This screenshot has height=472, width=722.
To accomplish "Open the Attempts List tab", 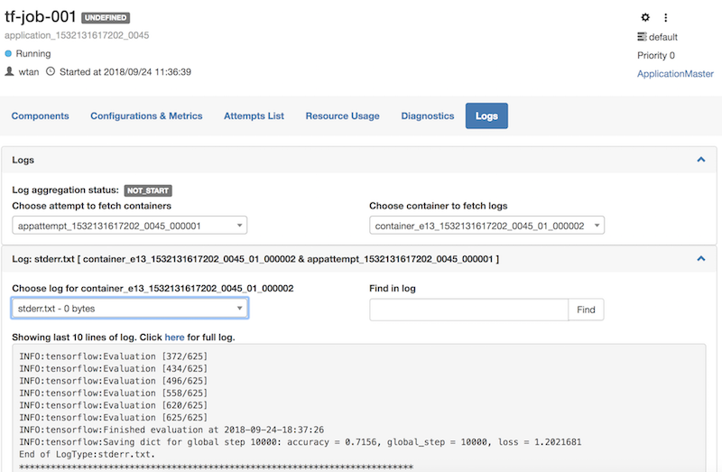I will tap(254, 116).
